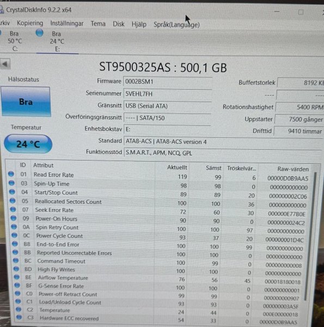The image size is (324, 327).
Task: Select the C: drive tab at 50 °C
Action: pos(14,41)
